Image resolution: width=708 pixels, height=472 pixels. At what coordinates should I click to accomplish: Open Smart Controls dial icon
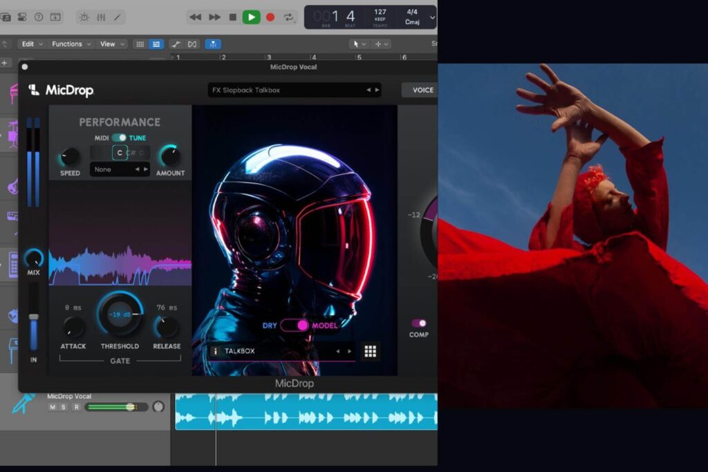coord(84,17)
